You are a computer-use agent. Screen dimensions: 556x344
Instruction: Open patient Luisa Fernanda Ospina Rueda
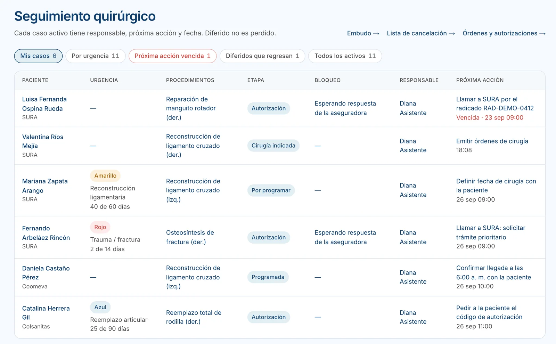click(44, 104)
